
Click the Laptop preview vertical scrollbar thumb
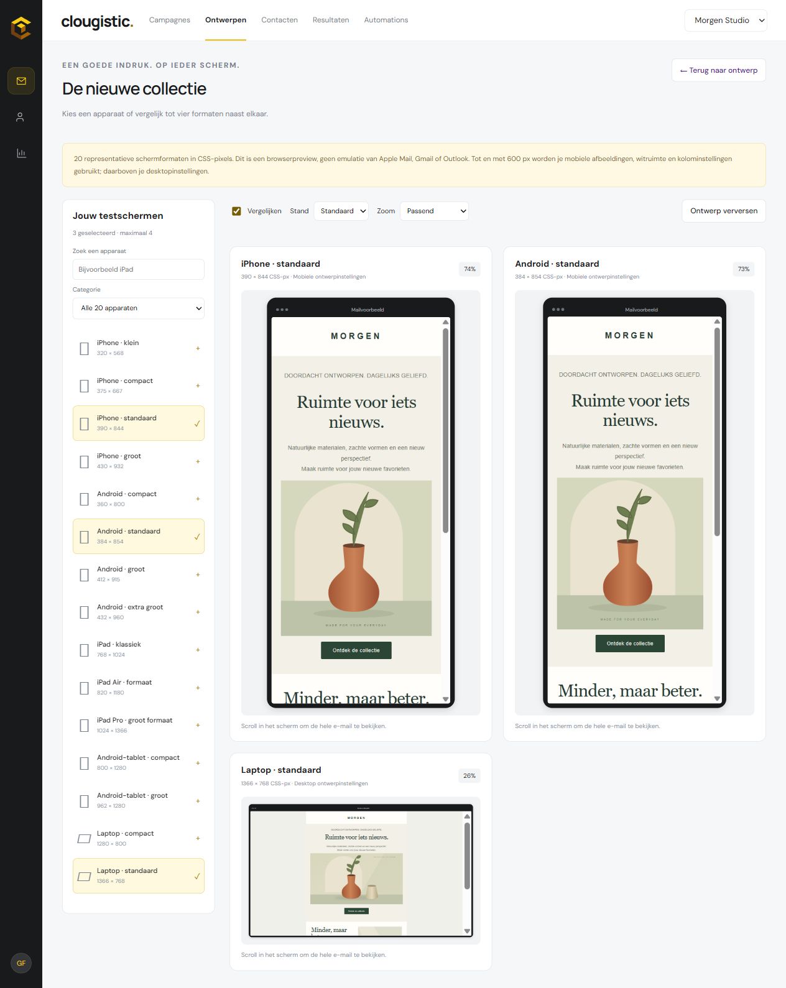[x=467, y=856]
